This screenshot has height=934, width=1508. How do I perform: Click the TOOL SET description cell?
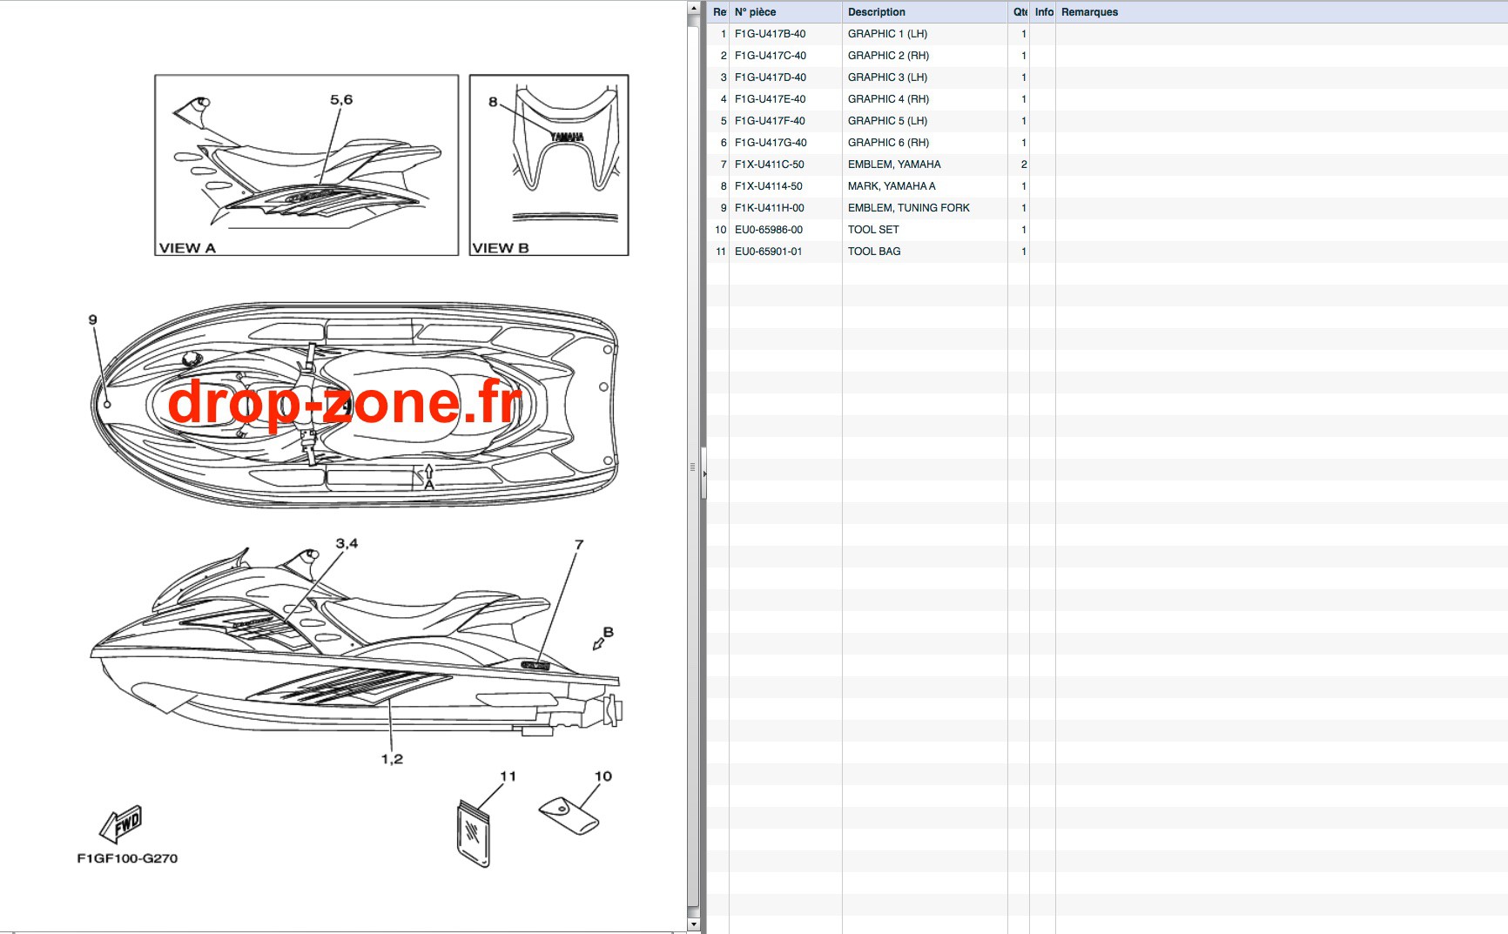(x=925, y=230)
